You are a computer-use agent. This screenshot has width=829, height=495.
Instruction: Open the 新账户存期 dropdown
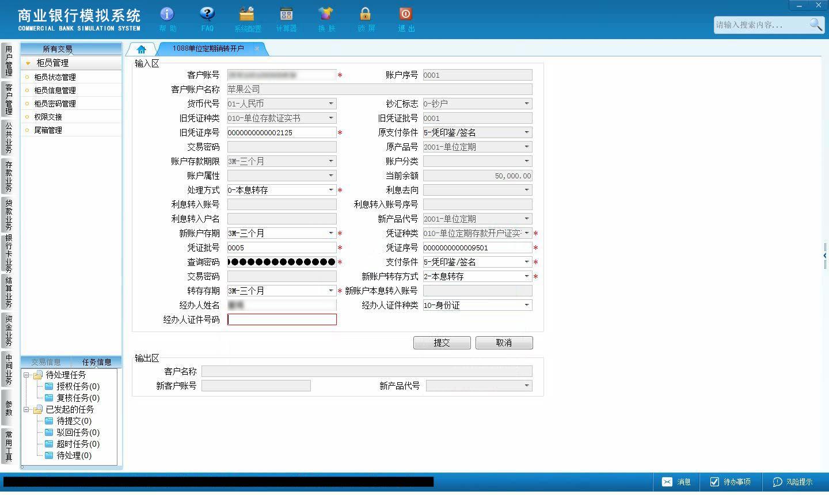click(331, 233)
